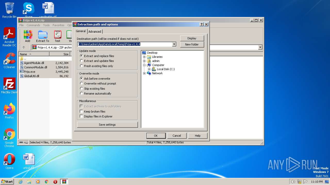
Task: Select Ask before overwrite option
Action: click(x=95, y=79)
